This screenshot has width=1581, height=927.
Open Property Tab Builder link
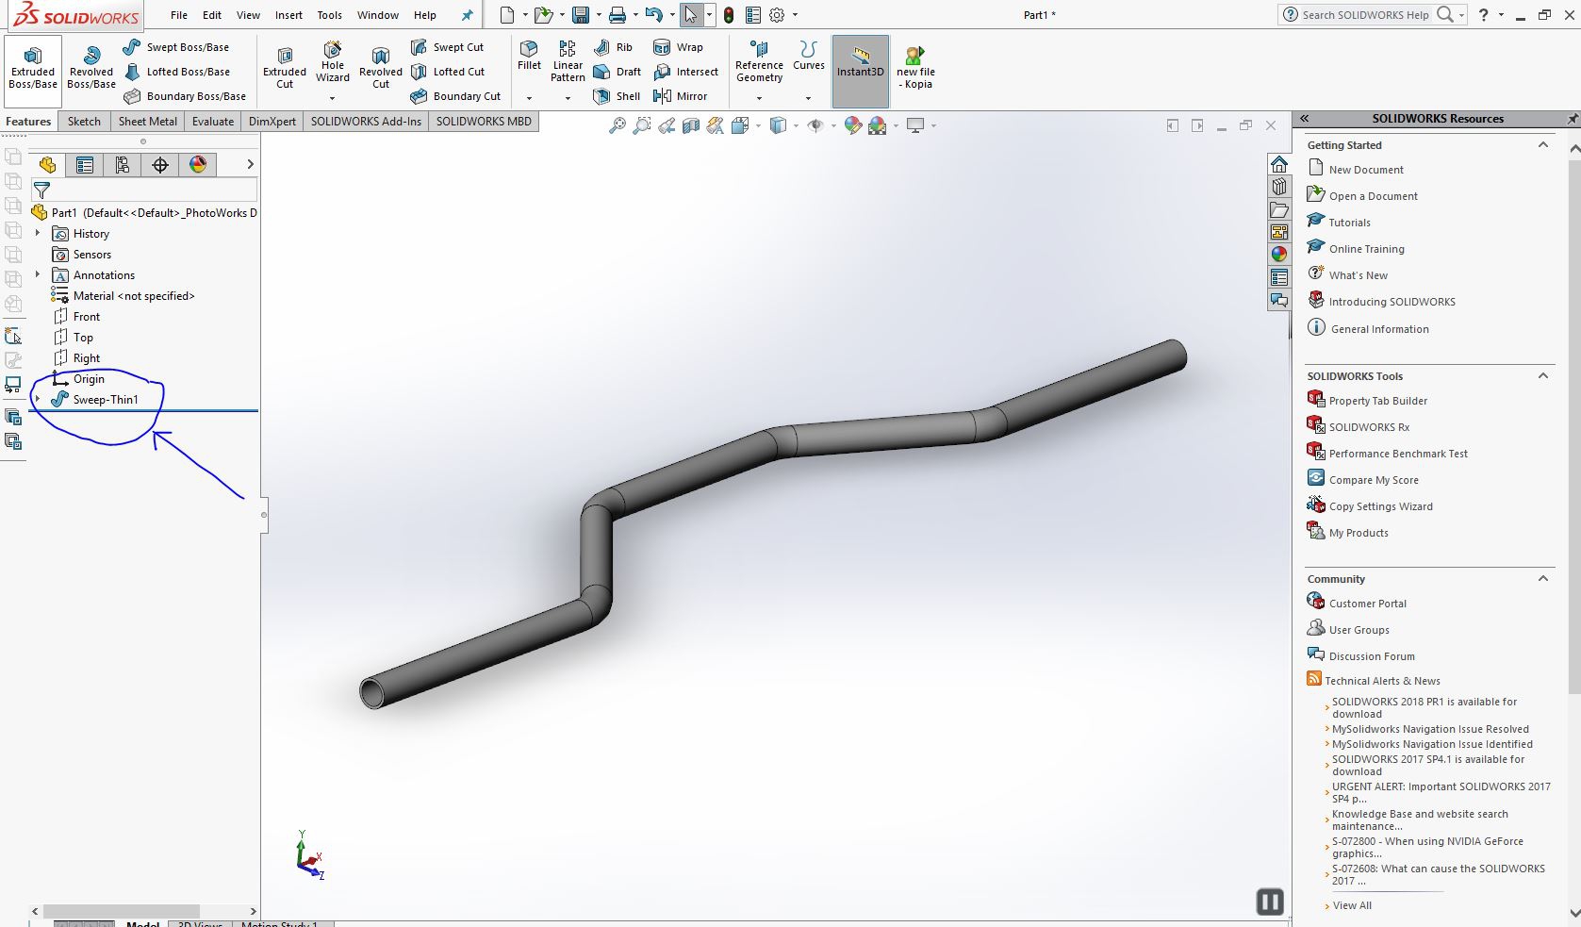point(1378,401)
